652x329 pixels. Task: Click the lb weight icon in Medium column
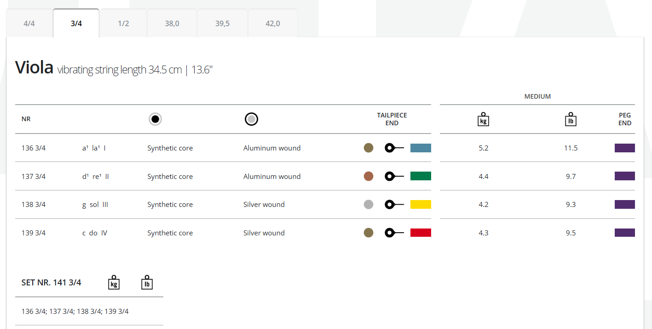click(571, 119)
